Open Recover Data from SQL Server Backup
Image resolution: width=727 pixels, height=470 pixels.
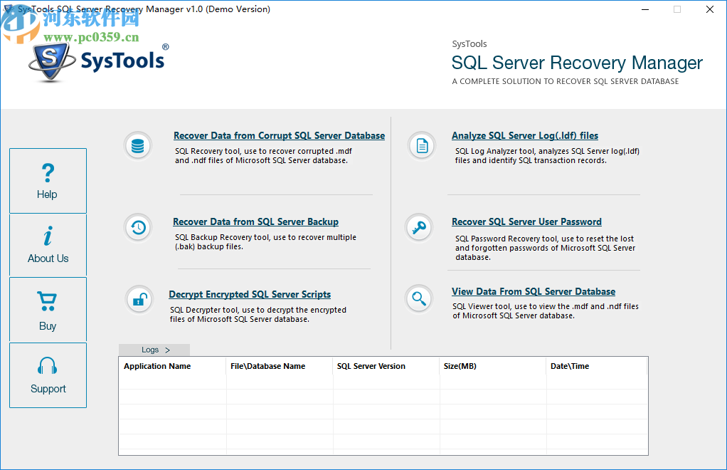tap(255, 221)
